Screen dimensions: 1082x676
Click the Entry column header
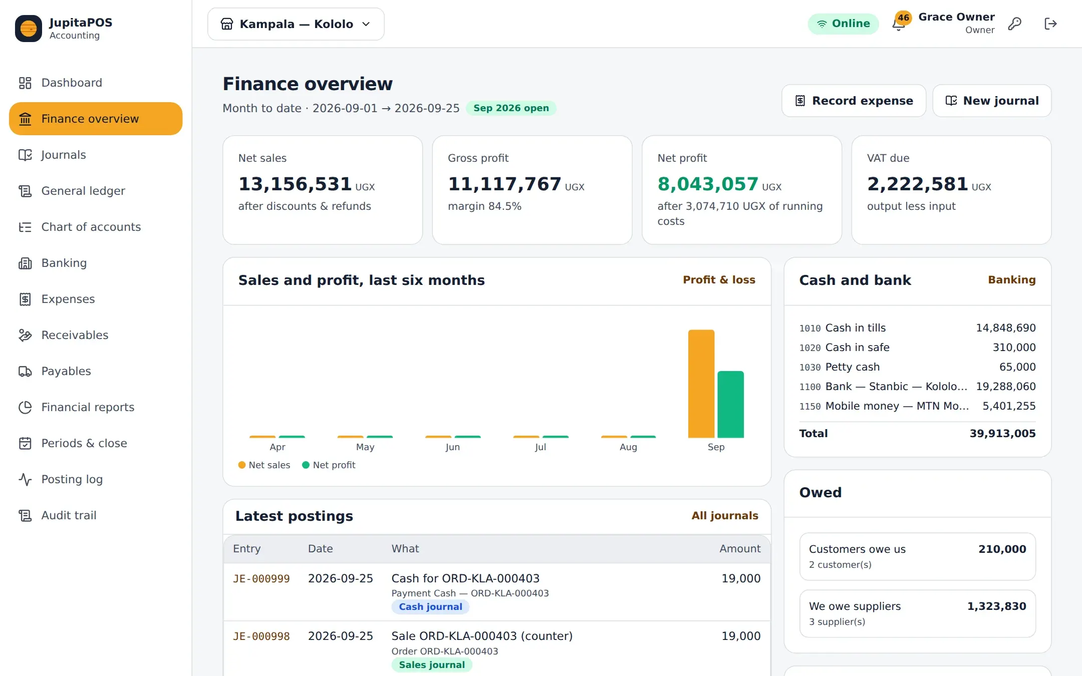pyautogui.click(x=246, y=549)
